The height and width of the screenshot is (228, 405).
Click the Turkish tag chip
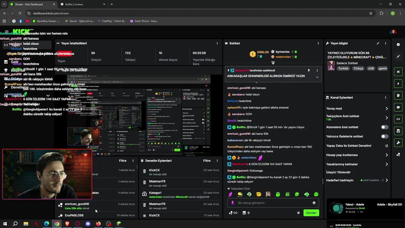pos(343,68)
